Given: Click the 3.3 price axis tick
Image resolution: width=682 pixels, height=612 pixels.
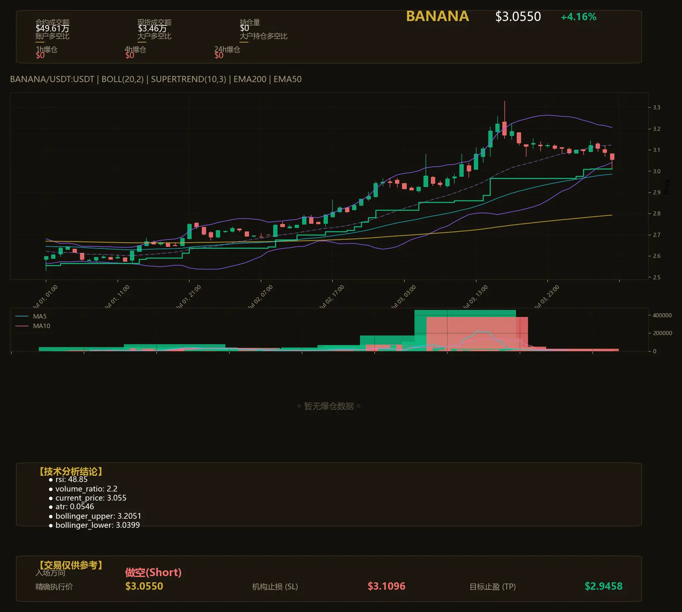Looking at the screenshot, I should pos(656,107).
